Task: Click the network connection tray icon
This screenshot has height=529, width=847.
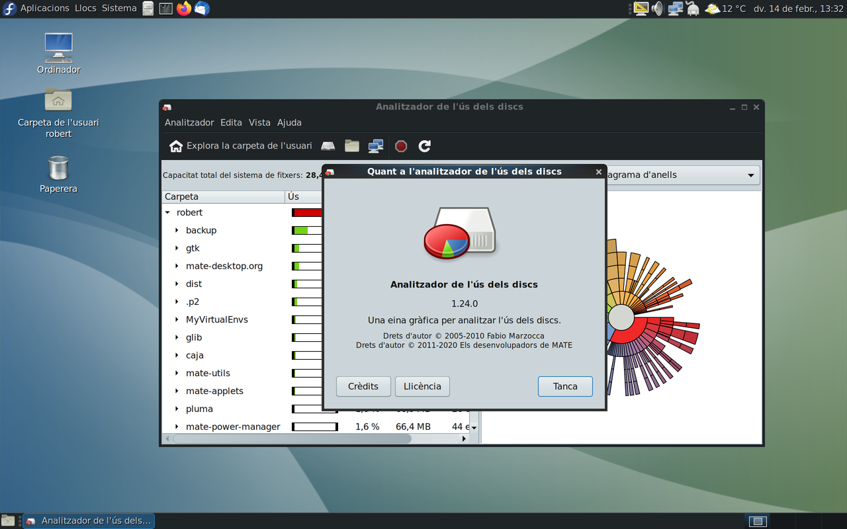Action: tap(676, 9)
